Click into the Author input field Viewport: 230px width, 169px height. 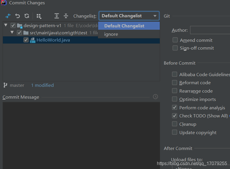point(210,30)
